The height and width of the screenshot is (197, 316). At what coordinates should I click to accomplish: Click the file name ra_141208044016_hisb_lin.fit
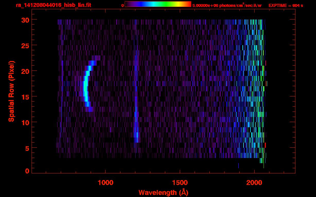tap(53, 5)
